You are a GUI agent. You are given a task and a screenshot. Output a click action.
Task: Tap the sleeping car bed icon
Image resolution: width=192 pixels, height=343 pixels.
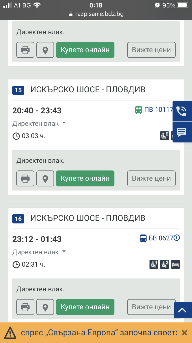click(176, 264)
